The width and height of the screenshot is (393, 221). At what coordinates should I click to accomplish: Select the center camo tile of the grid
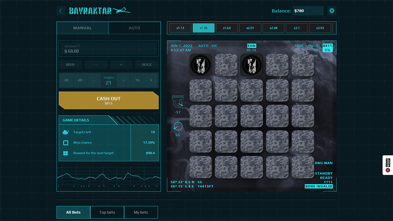pos(252,116)
